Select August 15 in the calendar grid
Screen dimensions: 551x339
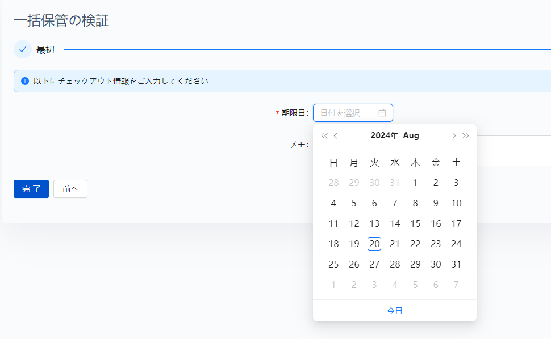coord(415,223)
